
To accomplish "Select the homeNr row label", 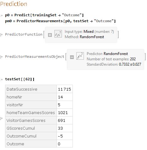I will 31,97.
